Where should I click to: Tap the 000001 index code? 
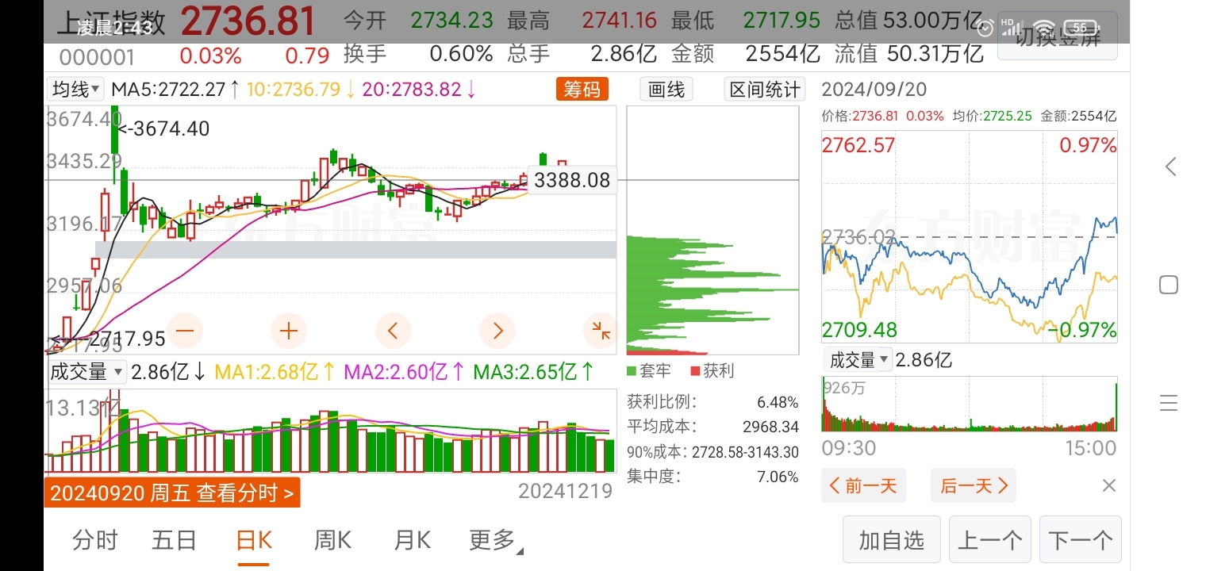pos(97,57)
